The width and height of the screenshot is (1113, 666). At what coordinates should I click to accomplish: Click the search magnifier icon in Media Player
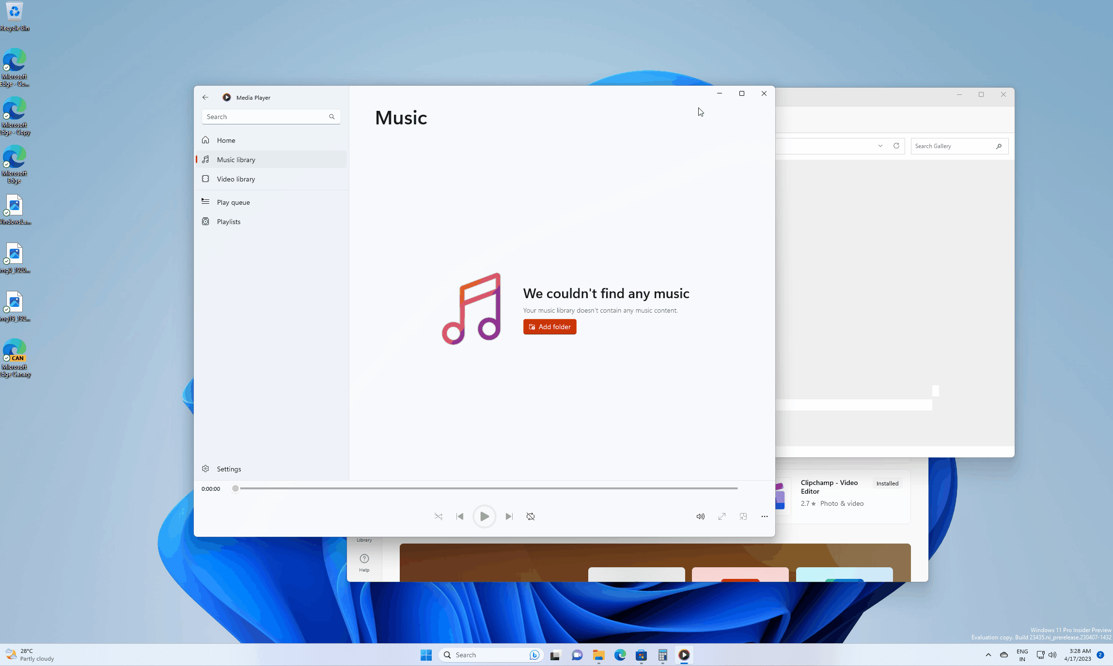tap(331, 117)
